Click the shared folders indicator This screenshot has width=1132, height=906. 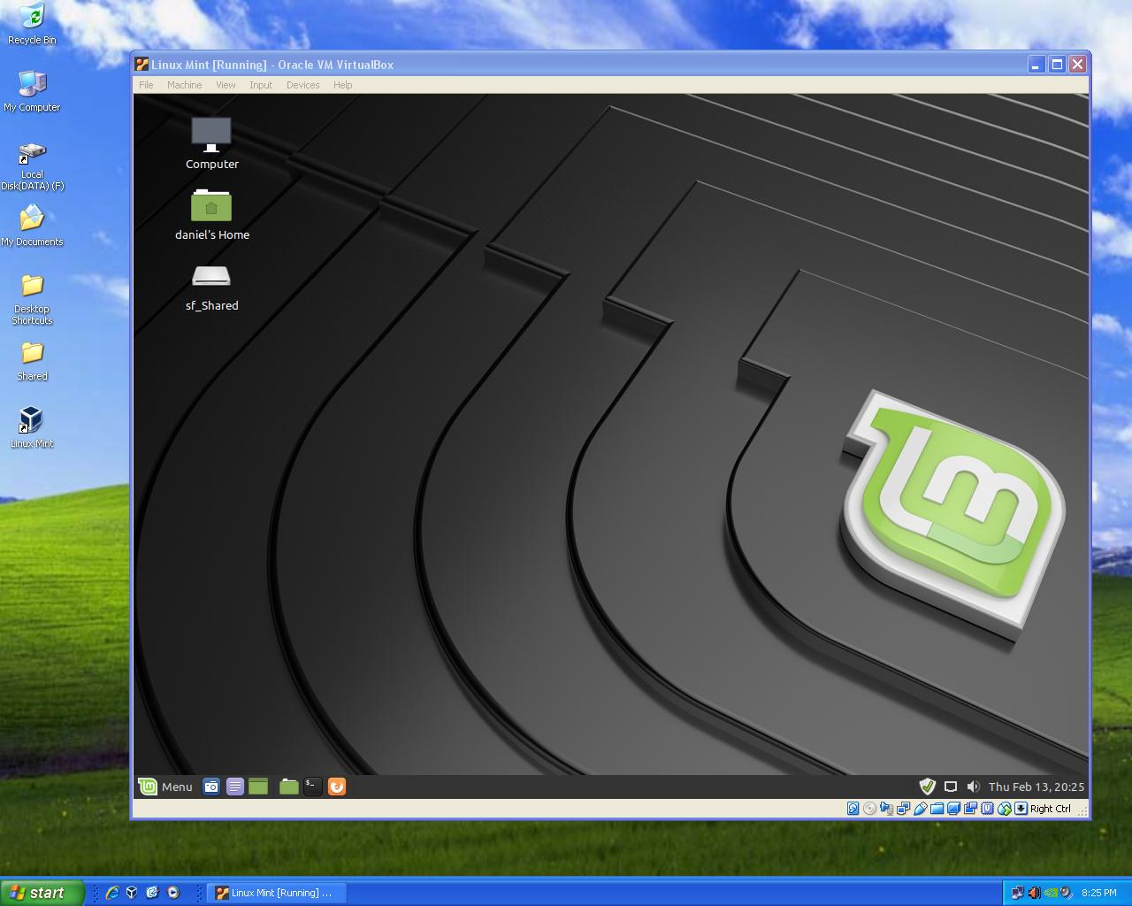(937, 809)
